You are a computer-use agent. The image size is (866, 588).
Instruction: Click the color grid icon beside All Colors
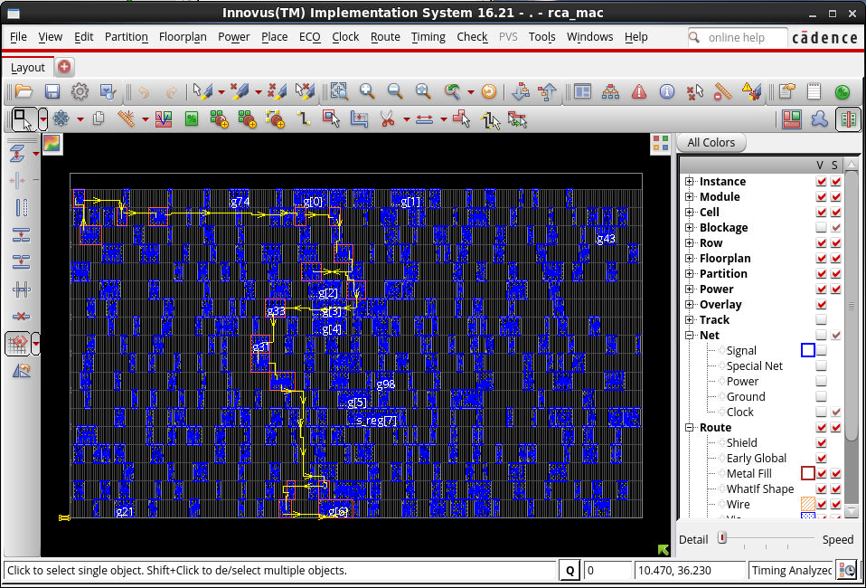[x=661, y=143]
